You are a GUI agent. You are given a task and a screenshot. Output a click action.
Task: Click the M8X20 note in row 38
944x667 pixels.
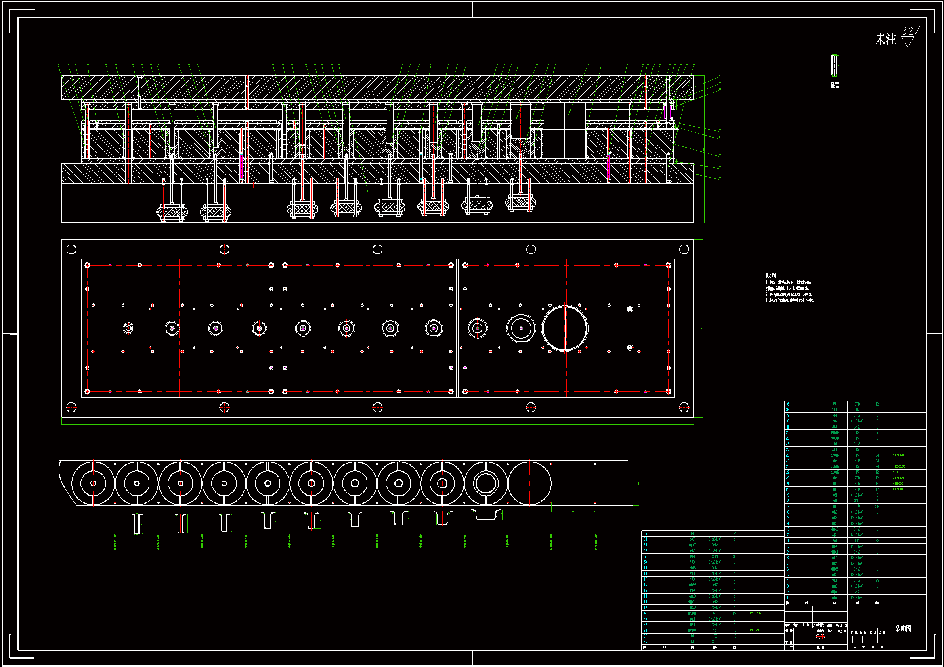point(755,630)
